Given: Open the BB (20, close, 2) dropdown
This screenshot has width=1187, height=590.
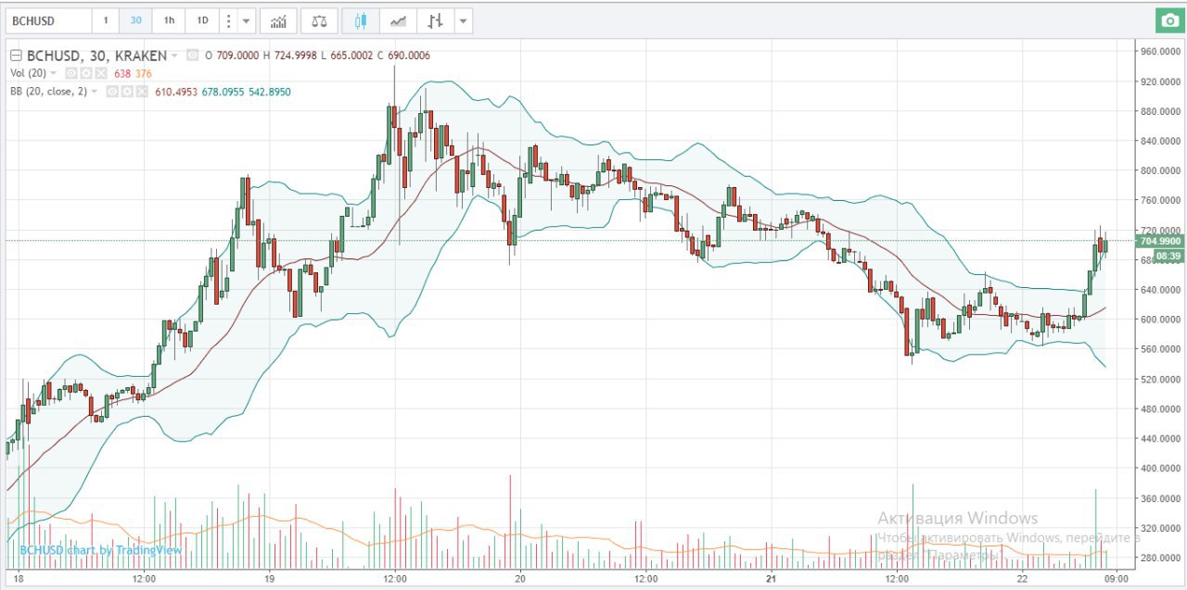Looking at the screenshot, I should coord(95,92).
